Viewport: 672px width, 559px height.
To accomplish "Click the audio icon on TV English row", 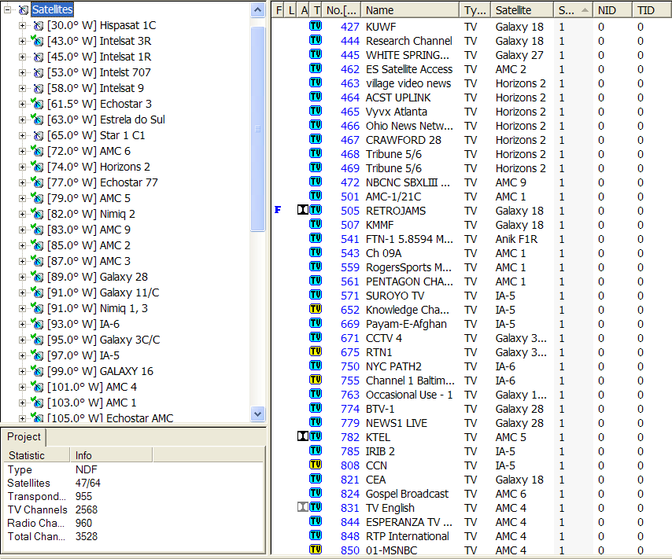I will 303,508.
